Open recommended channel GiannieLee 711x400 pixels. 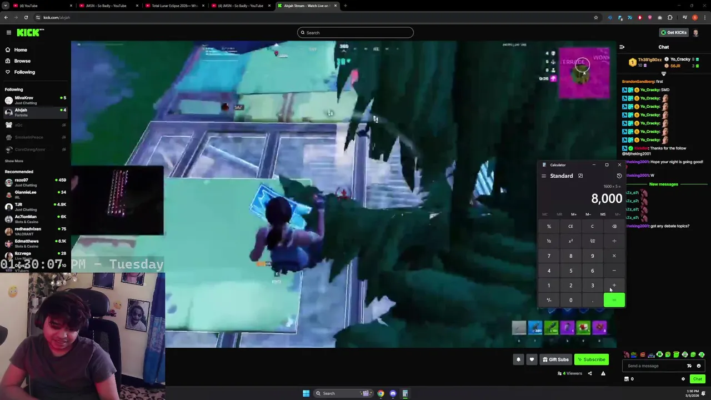click(x=34, y=194)
